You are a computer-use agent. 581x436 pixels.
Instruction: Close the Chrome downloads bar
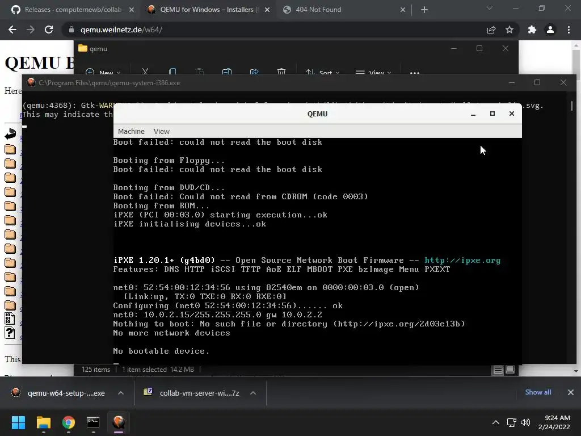571,392
